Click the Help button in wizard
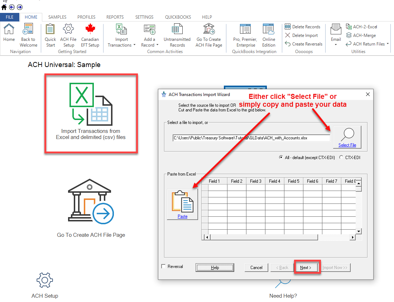Viewport: 394px width, 302px height. (x=215, y=268)
